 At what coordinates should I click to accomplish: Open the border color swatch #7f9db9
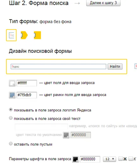[x=12, y=95]
